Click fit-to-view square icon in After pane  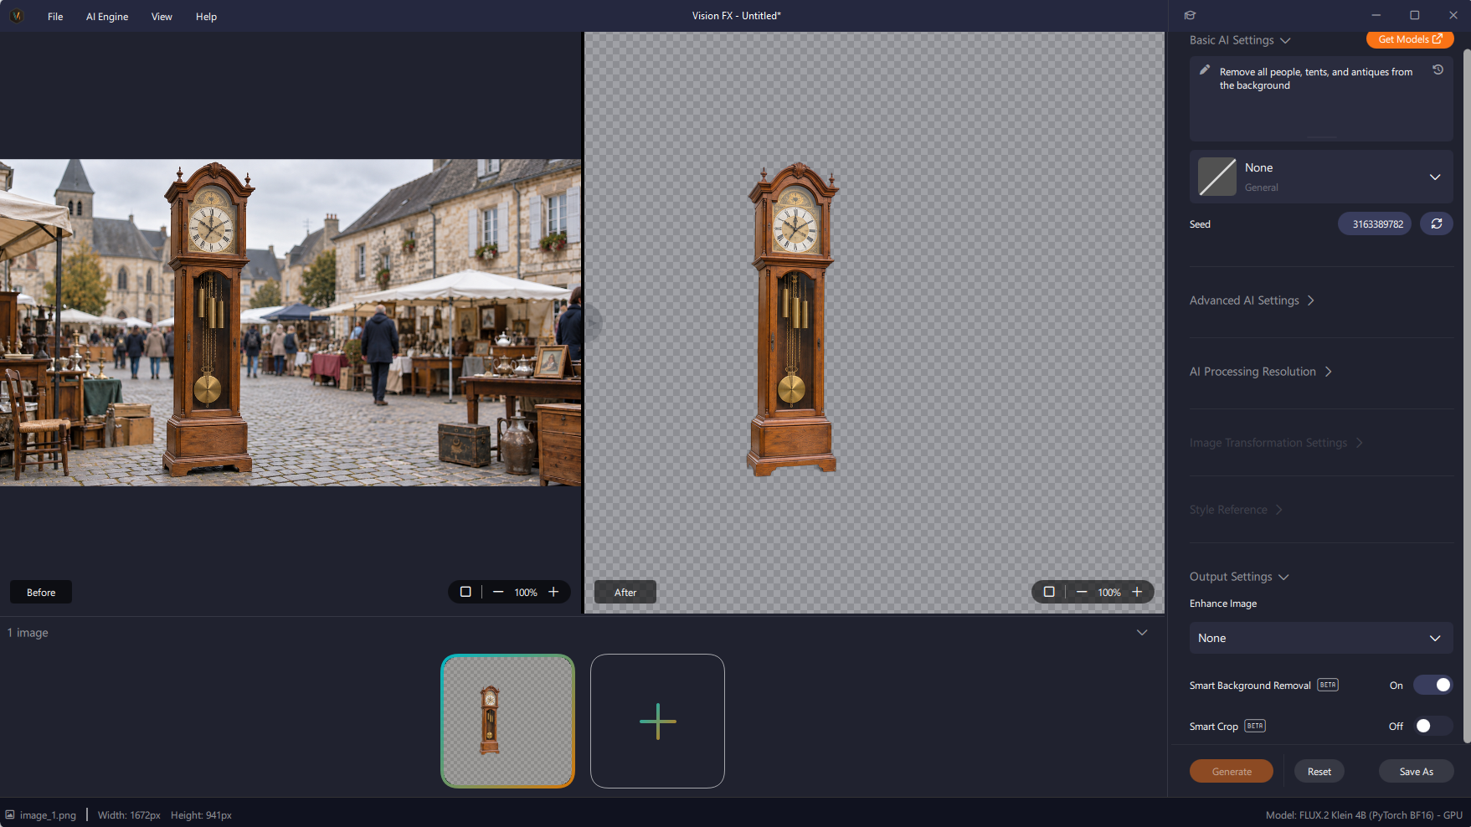(x=1049, y=592)
